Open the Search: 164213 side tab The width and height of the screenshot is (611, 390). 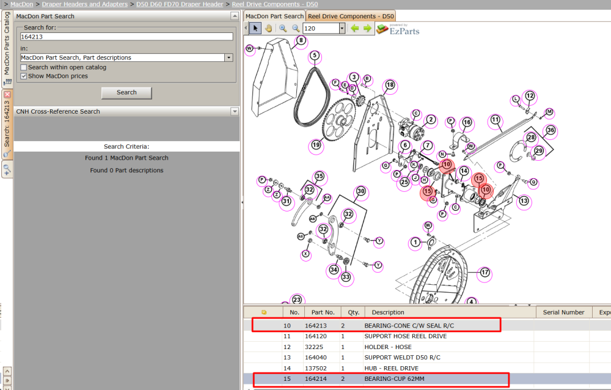click(7, 125)
